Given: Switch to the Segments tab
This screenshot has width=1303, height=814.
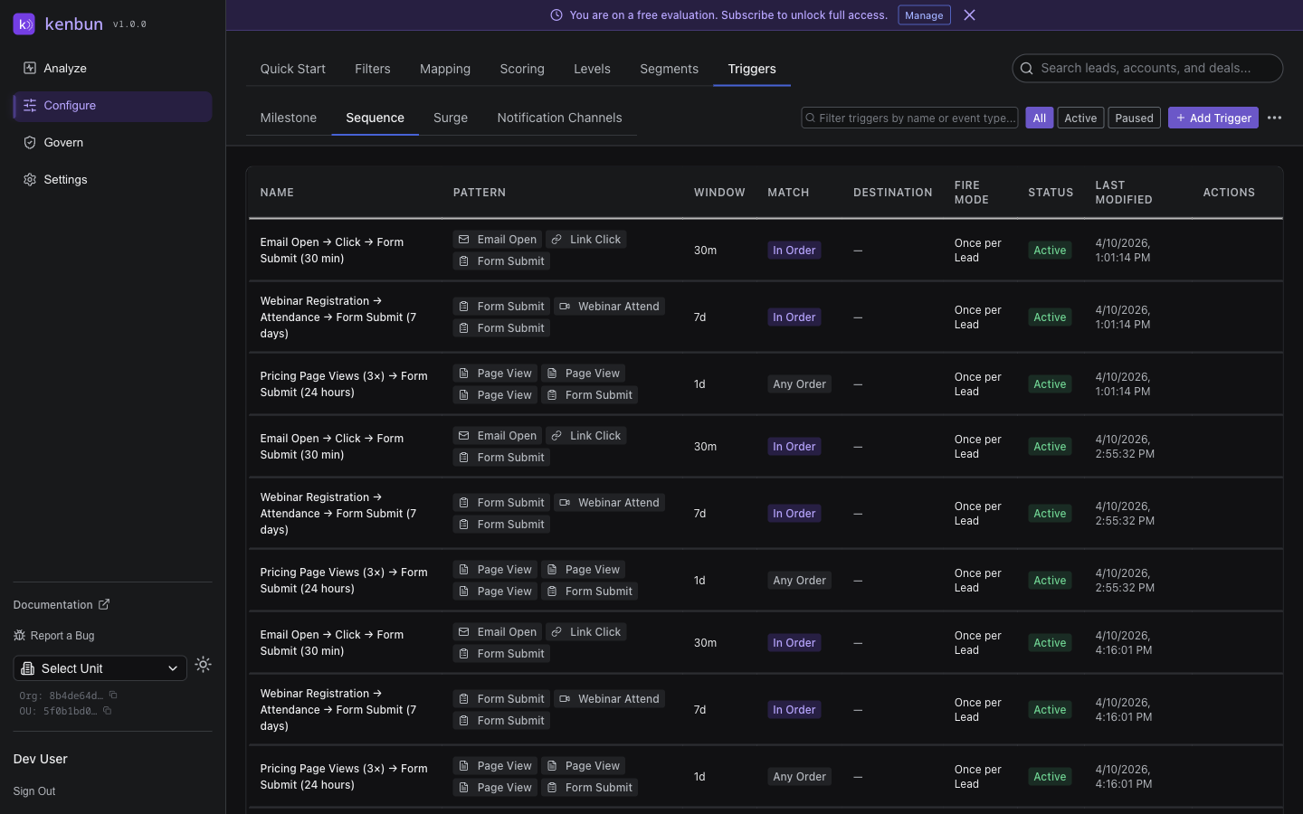Looking at the screenshot, I should coord(669,69).
